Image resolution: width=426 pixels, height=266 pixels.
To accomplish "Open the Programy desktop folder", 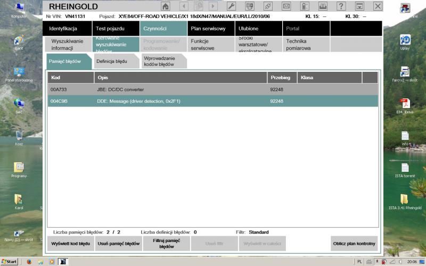I will 19,170.
